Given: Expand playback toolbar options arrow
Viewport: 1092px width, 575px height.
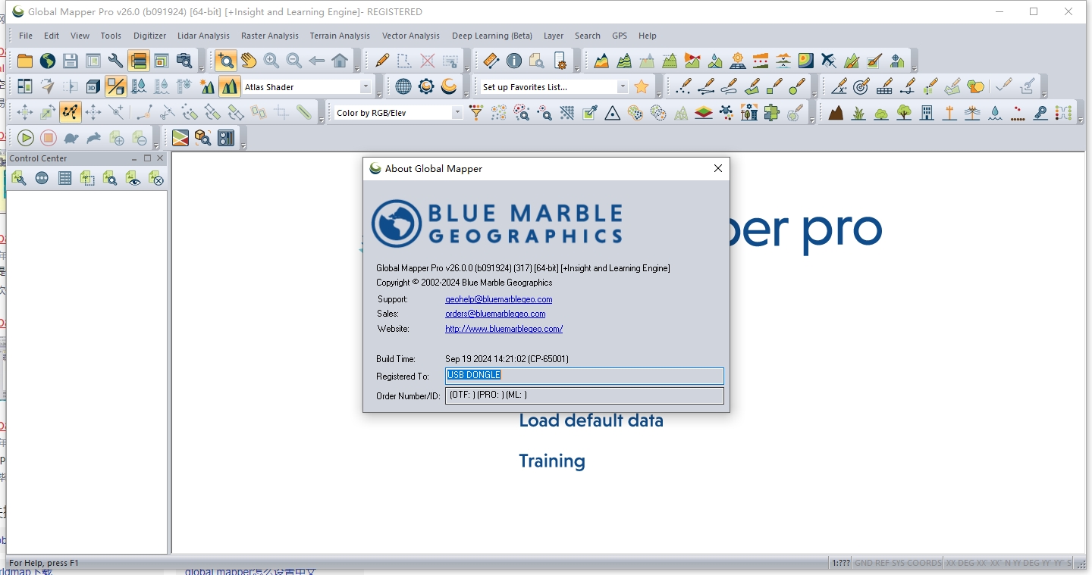Looking at the screenshot, I should pyautogui.click(x=157, y=146).
